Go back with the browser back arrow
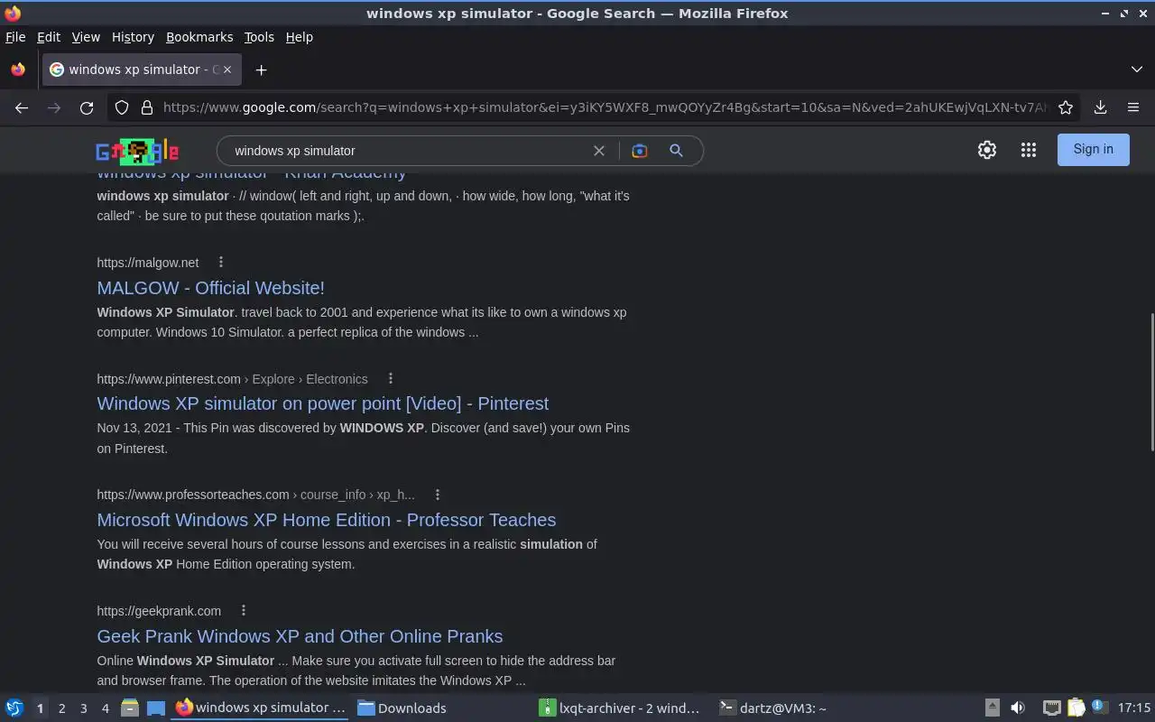This screenshot has width=1155, height=722. (x=22, y=107)
